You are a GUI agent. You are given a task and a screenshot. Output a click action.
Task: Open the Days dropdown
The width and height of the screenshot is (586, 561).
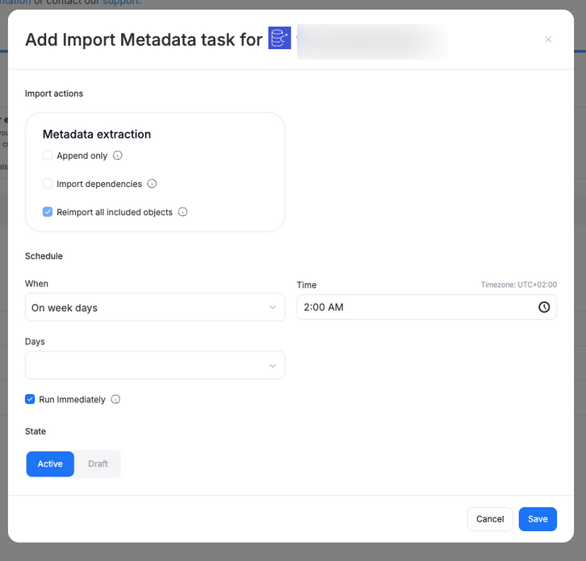[155, 365]
